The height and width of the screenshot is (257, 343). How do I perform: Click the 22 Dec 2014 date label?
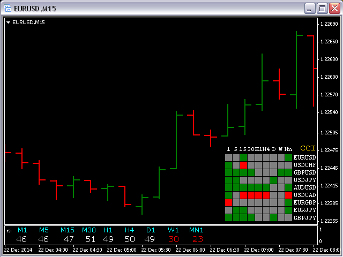pyautogui.click(x=18, y=250)
